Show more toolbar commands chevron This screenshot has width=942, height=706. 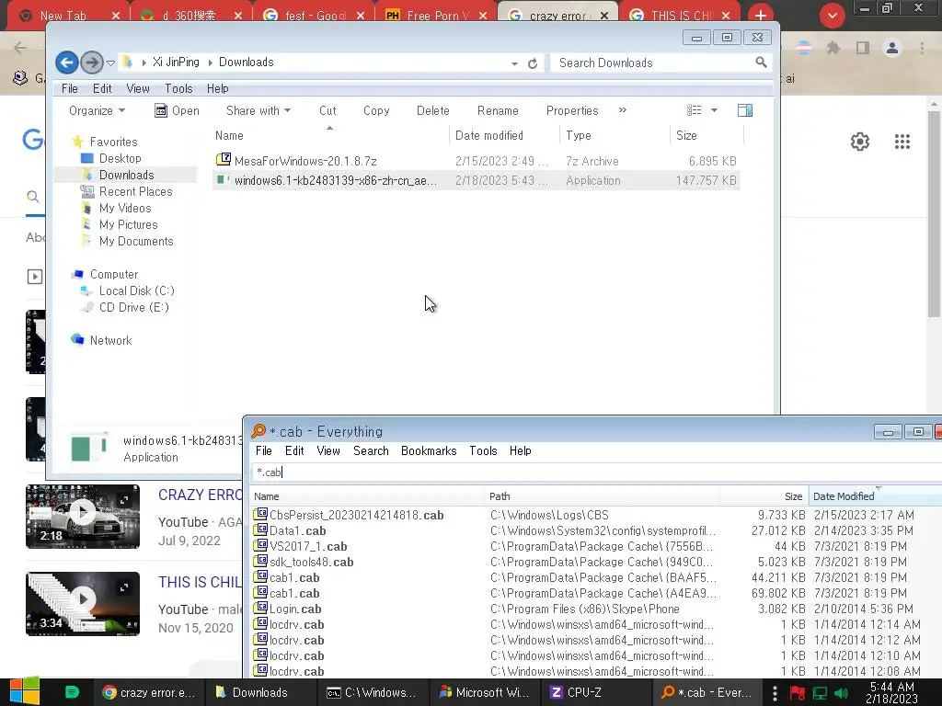(623, 110)
